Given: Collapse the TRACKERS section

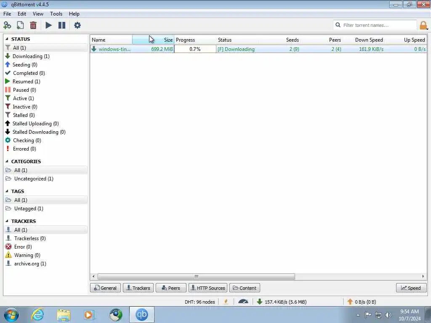Looking at the screenshot, I should pos(7,221).
